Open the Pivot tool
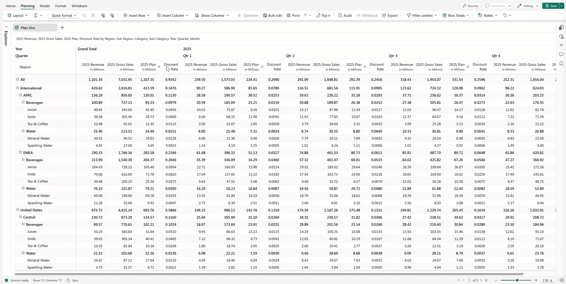 [288, 16]
